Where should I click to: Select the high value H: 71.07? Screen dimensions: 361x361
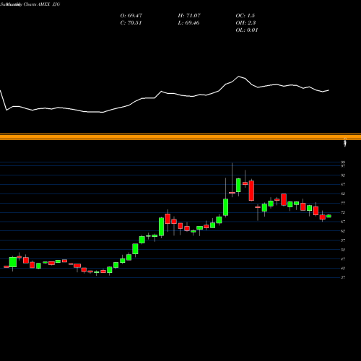[x=189, y=16]
